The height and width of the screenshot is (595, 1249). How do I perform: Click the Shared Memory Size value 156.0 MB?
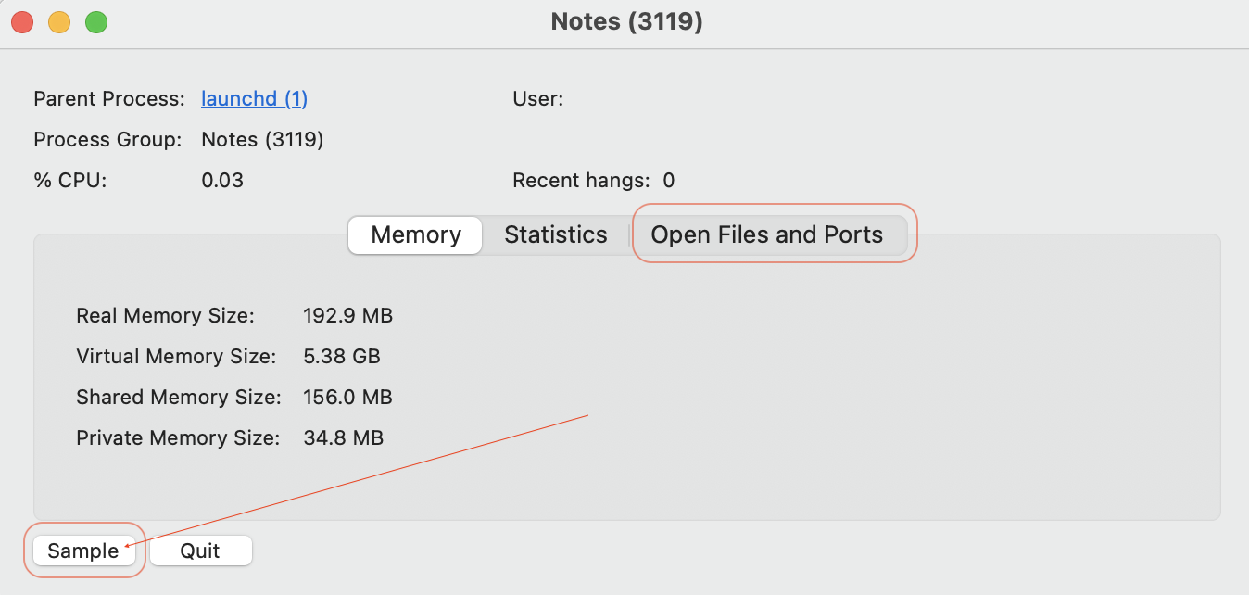click(x=347, y=398)
